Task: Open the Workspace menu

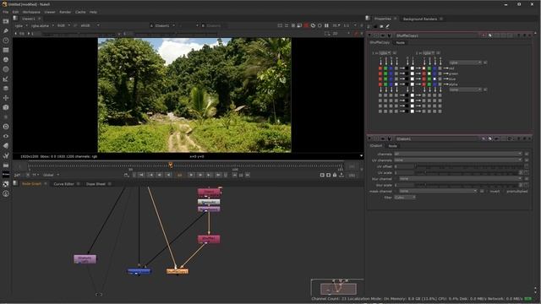Action: point(31,12)
